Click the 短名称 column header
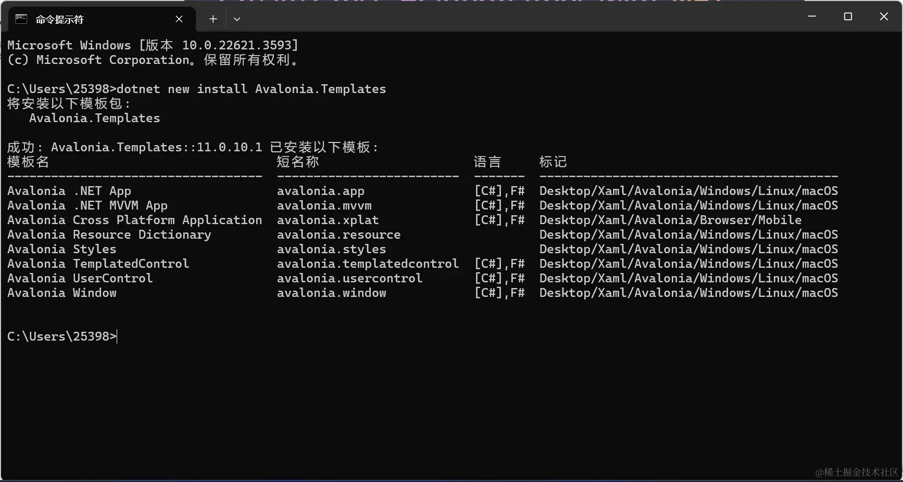 click(x=298, y=162)
